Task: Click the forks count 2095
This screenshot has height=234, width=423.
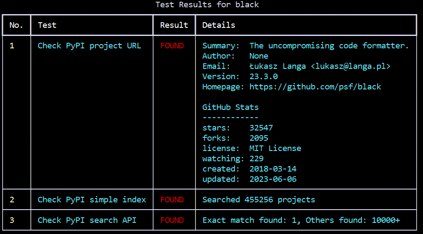Action: (259, 138)
